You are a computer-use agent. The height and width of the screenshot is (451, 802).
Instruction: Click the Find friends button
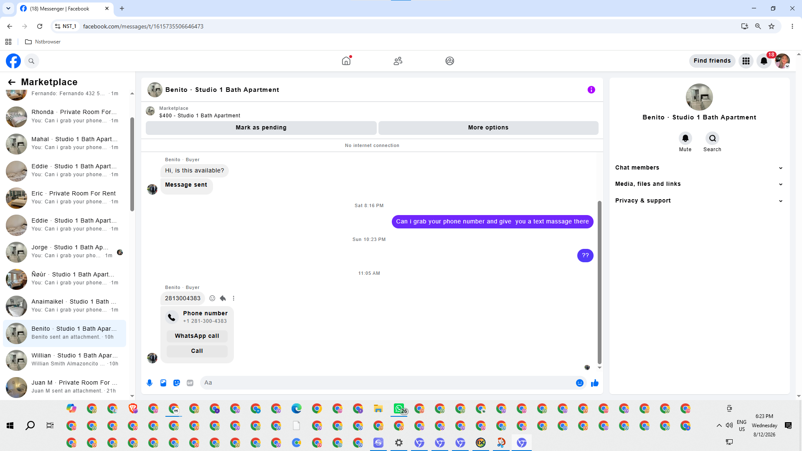[712, 61]
